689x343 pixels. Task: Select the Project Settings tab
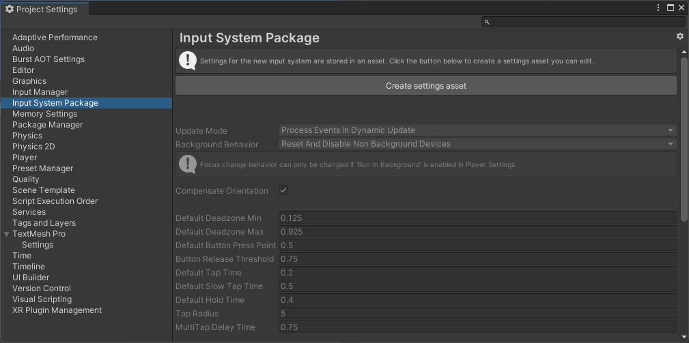pos(45,10)
